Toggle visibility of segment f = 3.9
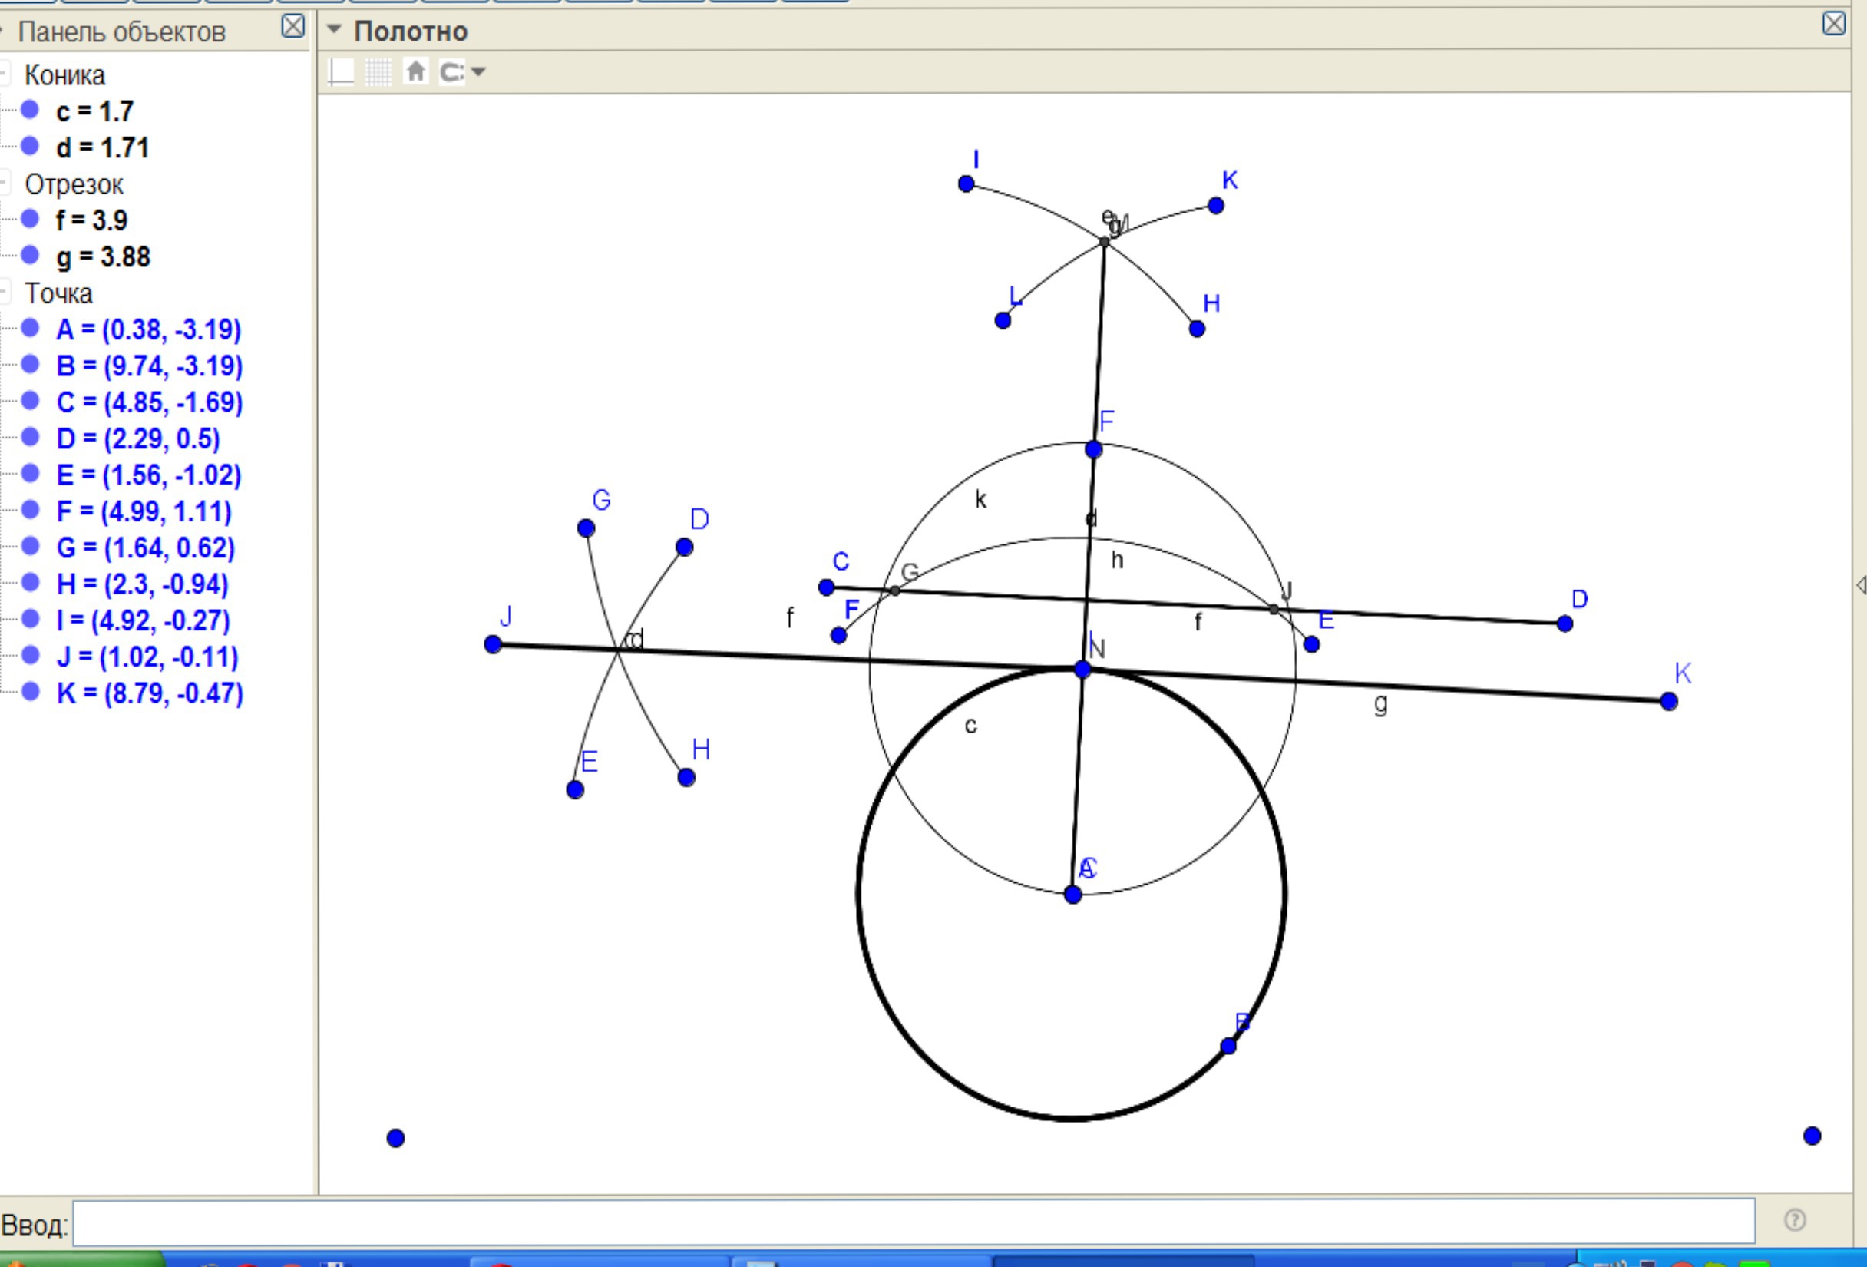This screenshot has height=1267, width=1867. (30, 219)
